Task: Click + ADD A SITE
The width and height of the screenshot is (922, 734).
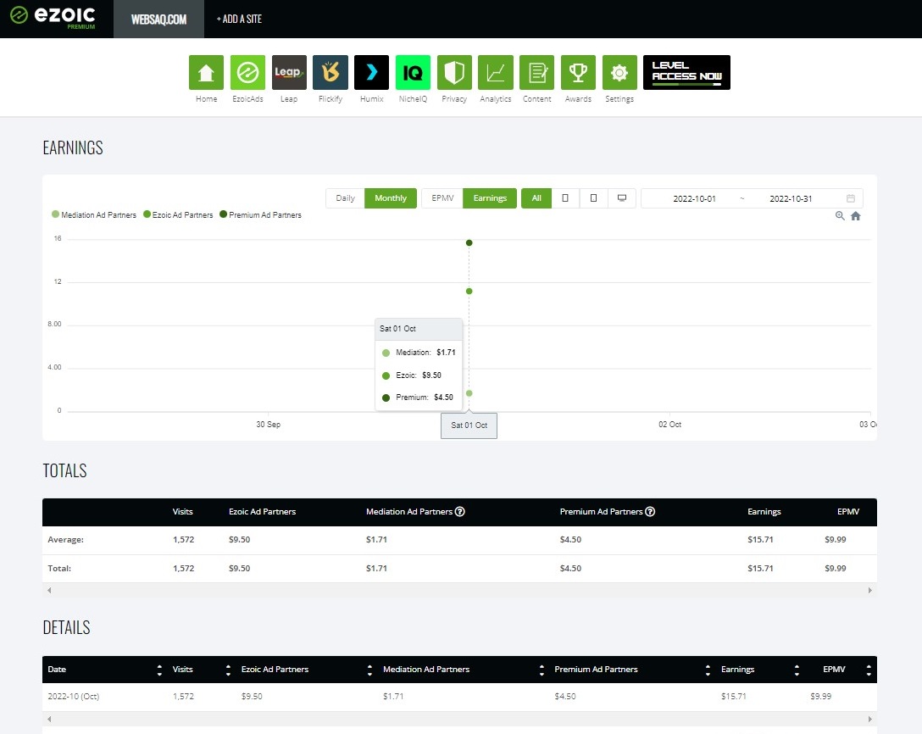Action: click(x=239, y=19)
